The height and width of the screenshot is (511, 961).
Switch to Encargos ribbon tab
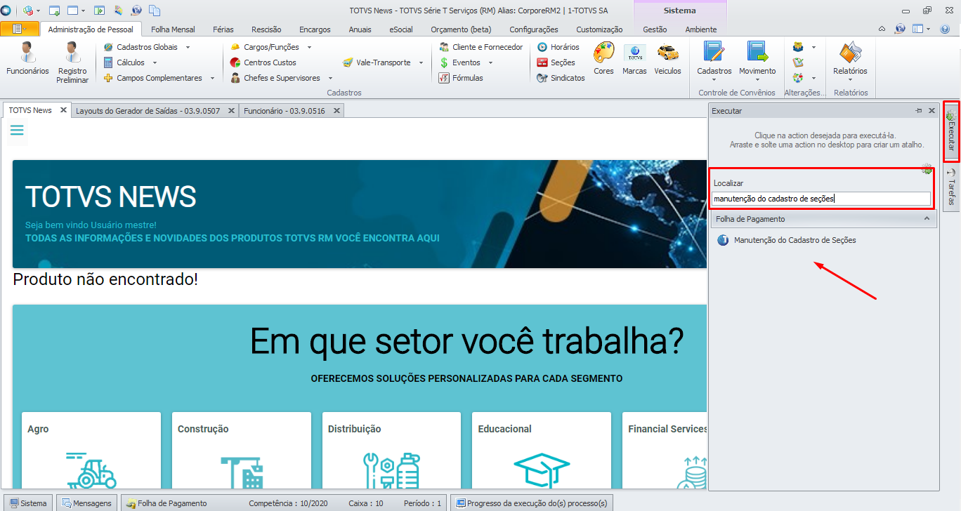pyautogui.click(x=315, y=29)
